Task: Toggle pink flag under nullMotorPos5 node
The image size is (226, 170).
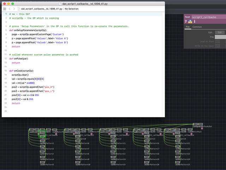Action: [191, 134]
